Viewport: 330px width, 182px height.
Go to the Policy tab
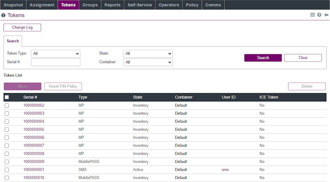(x=192, y=5)
